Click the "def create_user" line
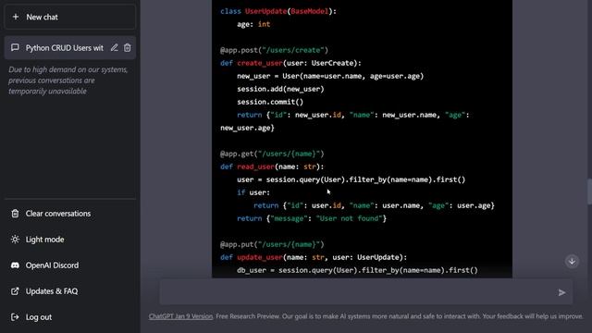The height and width of the screenshot is (333, 592). (x=290, y=63)
